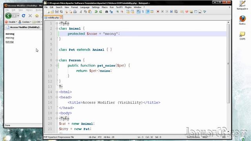Collapse the class Person fold marker on line 8
The width and height of the screenshot is (251, 141).
pos(57,60)
